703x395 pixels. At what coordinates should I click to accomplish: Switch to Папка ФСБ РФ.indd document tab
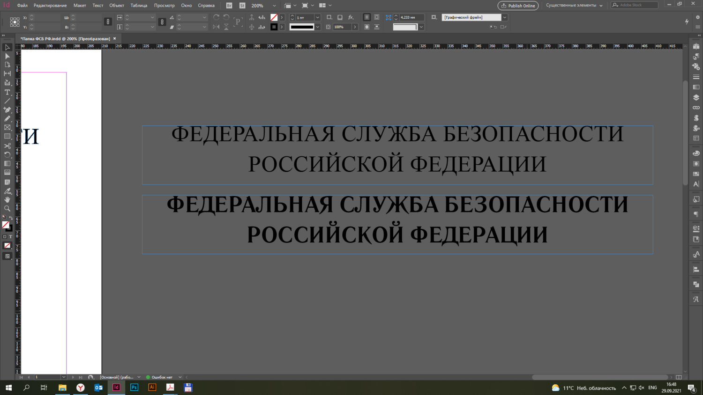65,39
